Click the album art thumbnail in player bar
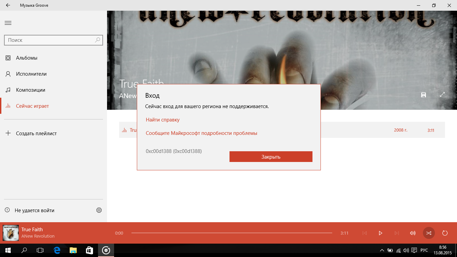This screenshot has width=457, height=257. click(x=11, y=233)
